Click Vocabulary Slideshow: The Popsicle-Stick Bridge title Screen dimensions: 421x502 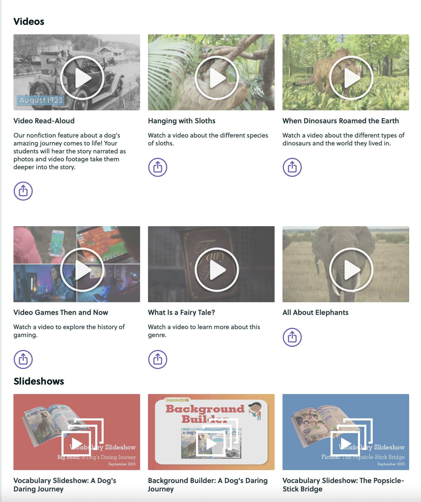click(x=343, y=485)
